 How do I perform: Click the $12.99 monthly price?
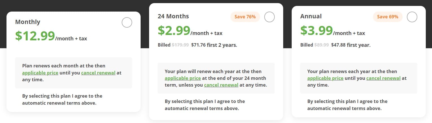[35, 36]
